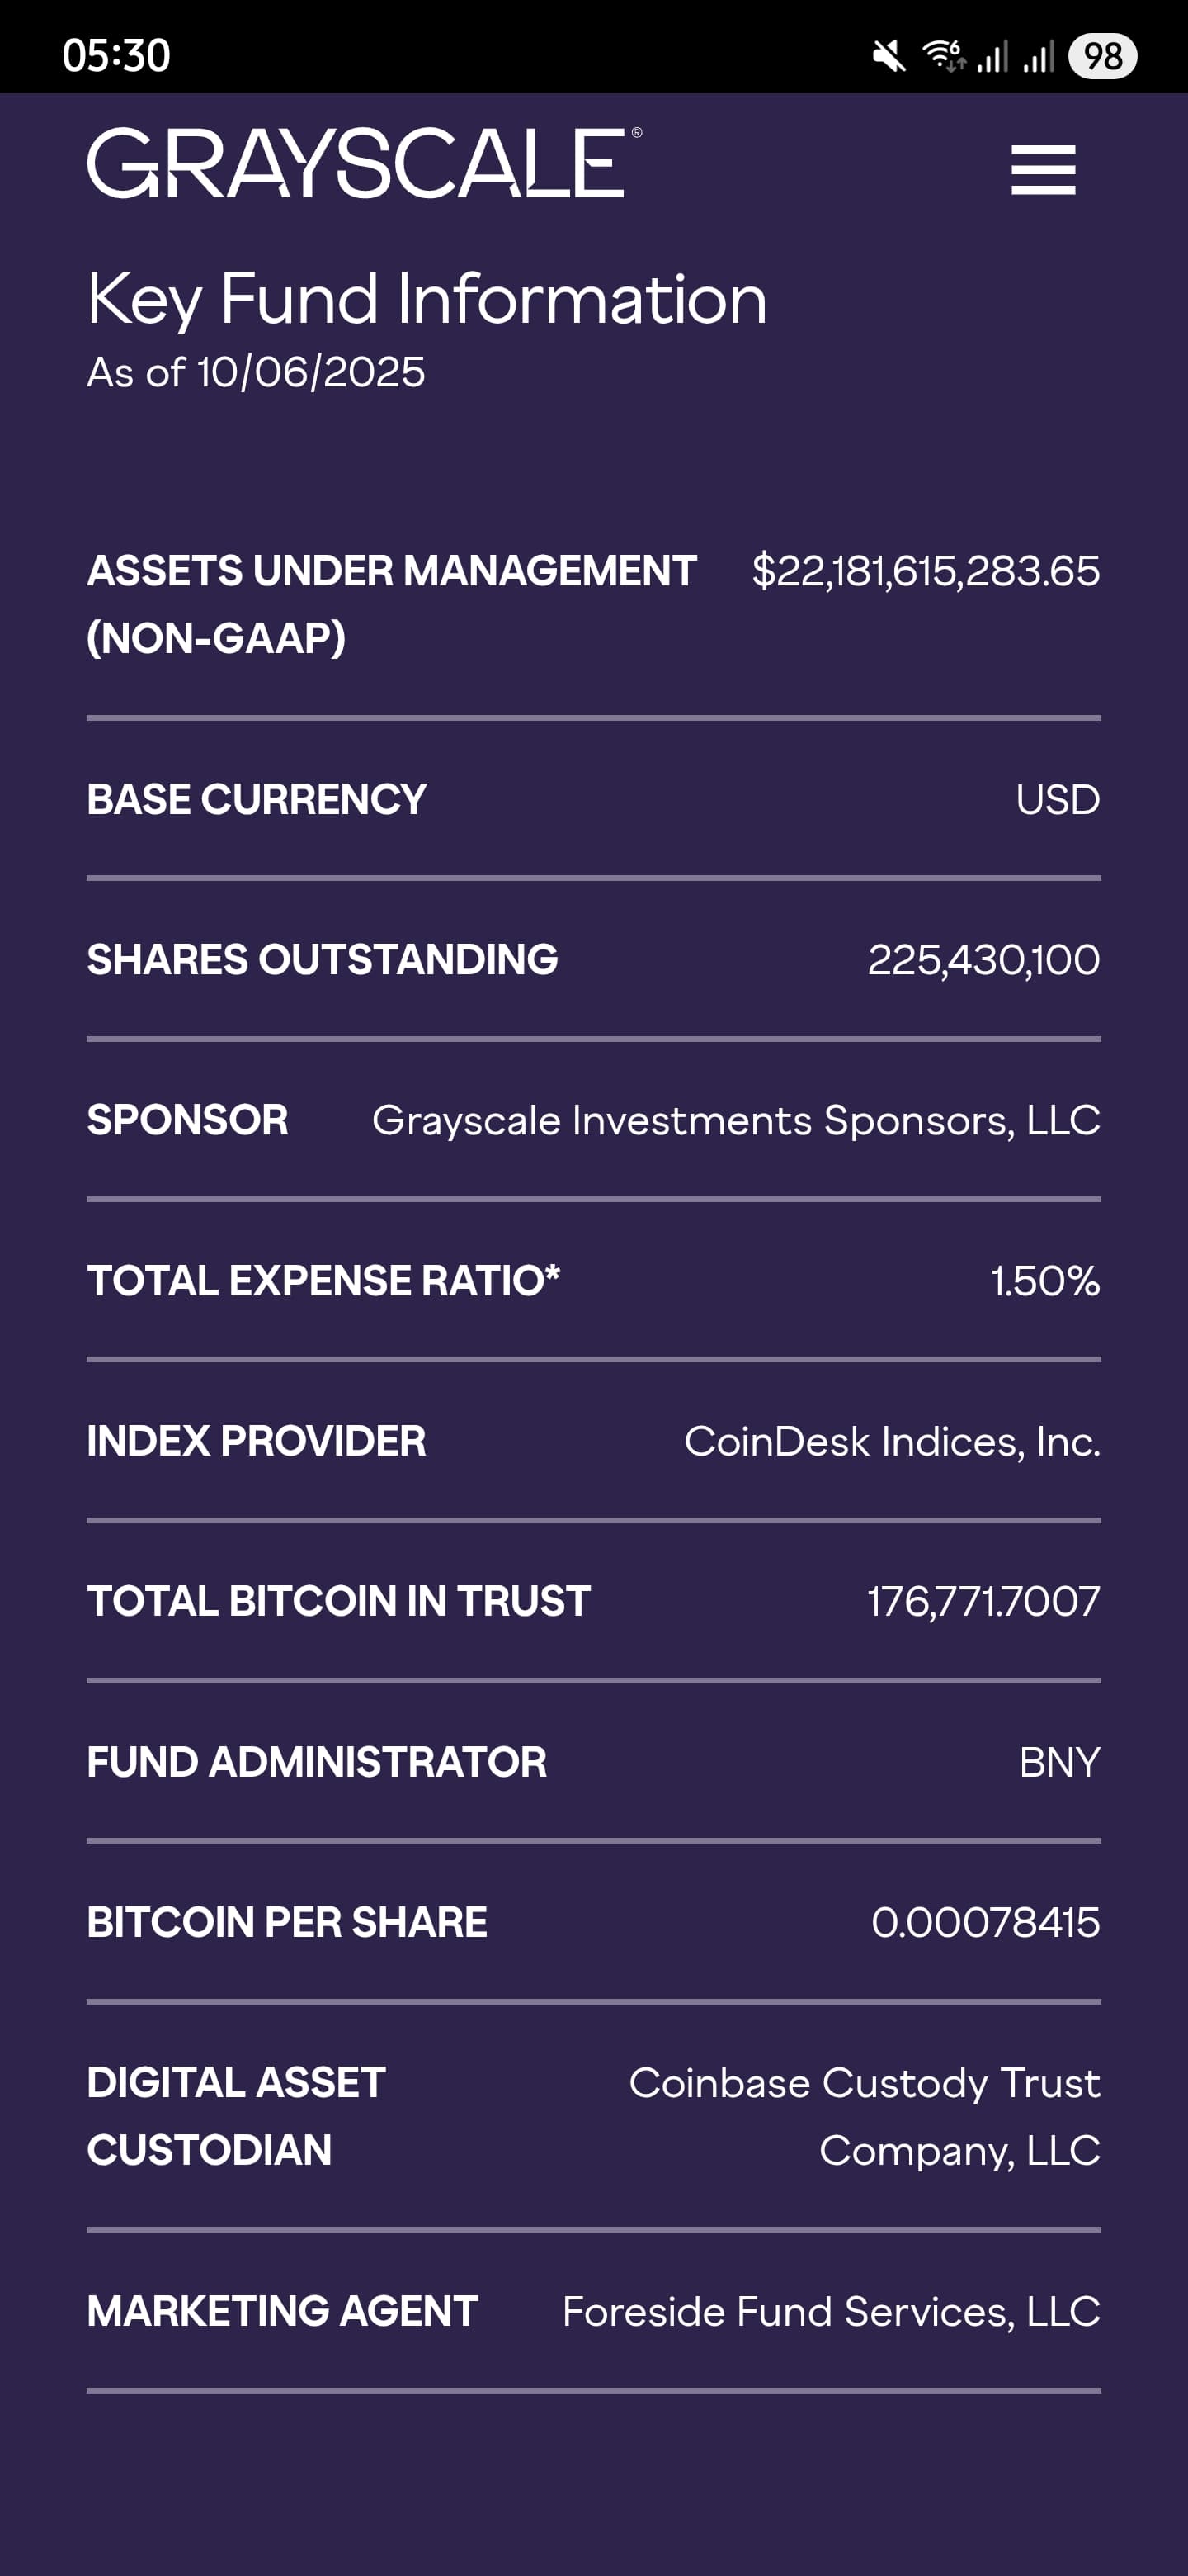Select the Total Bitcoin in Trust figure

(983, 1601)
